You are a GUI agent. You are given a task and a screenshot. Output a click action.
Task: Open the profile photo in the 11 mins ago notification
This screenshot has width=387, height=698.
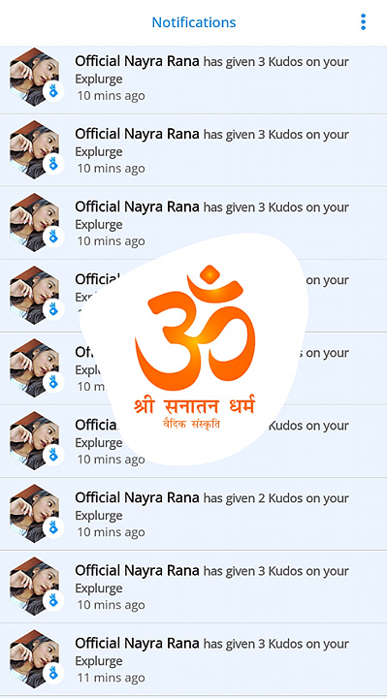pos(34,659)
